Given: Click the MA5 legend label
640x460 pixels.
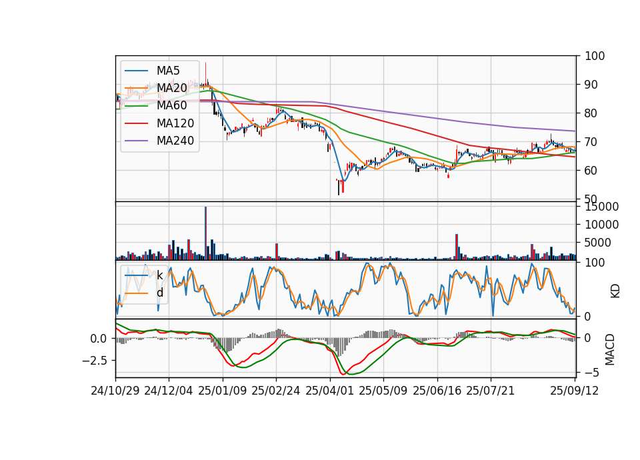Looking at the screenshot, I should click(168, 71).
